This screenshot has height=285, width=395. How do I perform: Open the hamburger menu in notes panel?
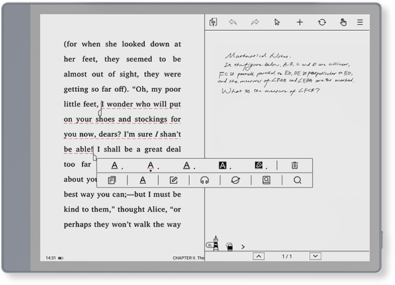click(360, 22)
